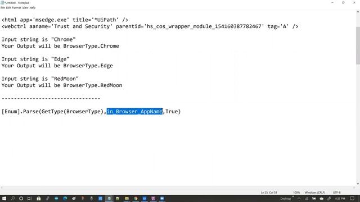
Task: Open Cortana circle icon on taskbar
Action: pyautogui.click(x=21, y=199)
